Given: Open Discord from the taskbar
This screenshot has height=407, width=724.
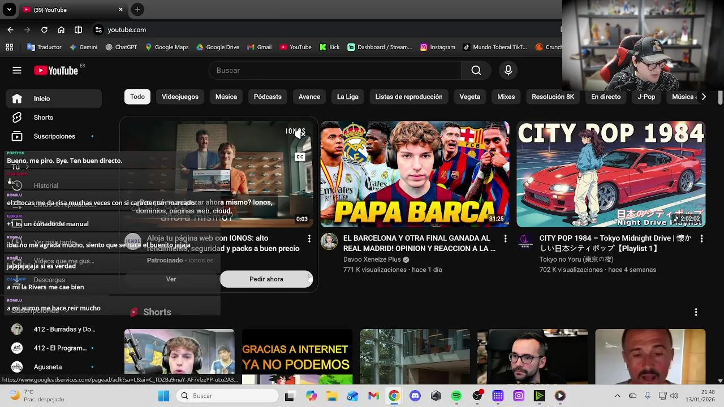Looking at the screenshot, I should click(x=415, y=396).
